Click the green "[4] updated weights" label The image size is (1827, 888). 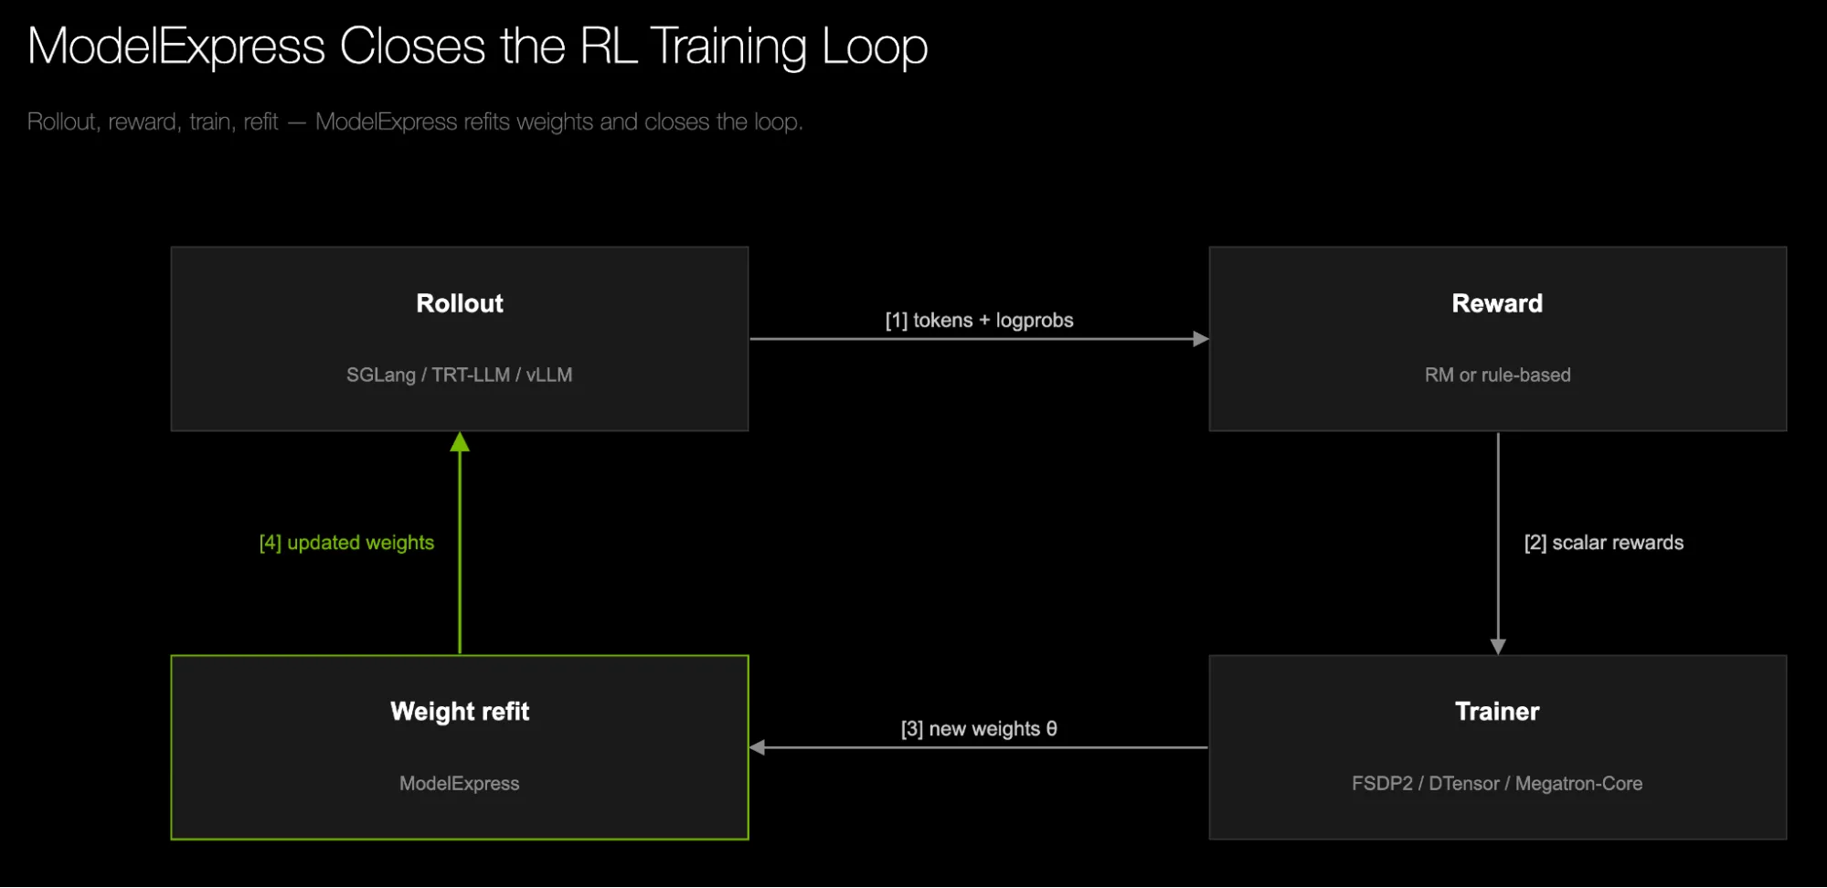(346, 543)
